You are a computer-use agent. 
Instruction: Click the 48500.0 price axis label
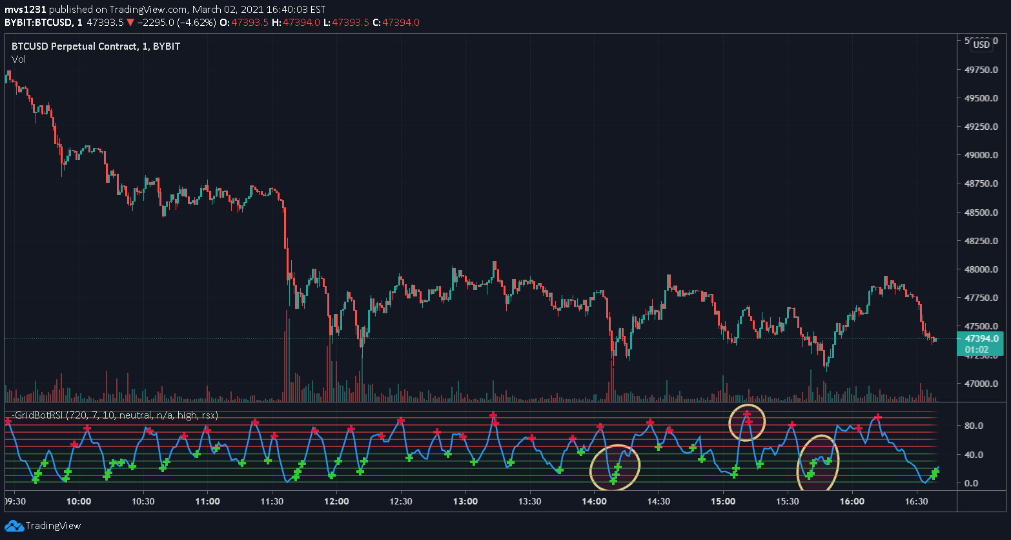tap(981, 213)
